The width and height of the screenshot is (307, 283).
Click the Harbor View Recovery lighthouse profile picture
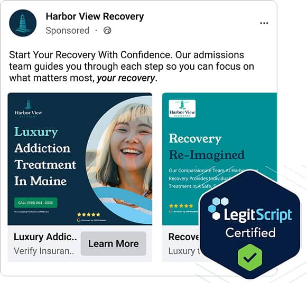(x=23, y=23)
